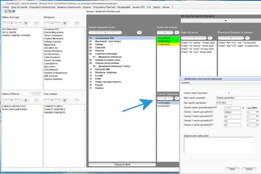Open the Récapitulatifs menu
Viewport: 261px width, 174px height.
(124, 7)
